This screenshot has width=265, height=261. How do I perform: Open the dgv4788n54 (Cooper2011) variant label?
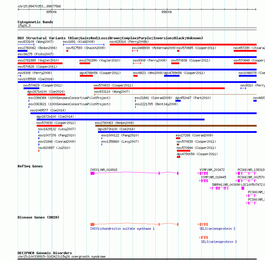click(100, 73)
